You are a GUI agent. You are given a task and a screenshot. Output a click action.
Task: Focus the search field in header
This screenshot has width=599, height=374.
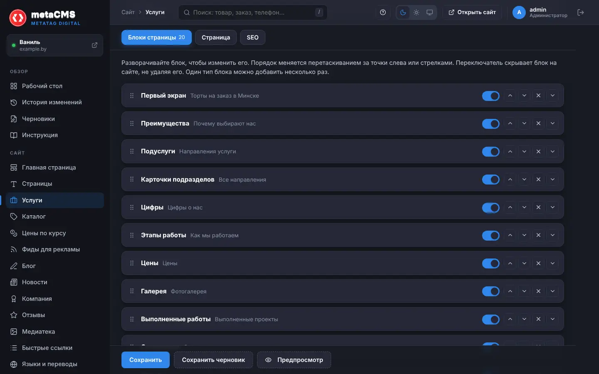pyautogui.click(x=253, y=12)
